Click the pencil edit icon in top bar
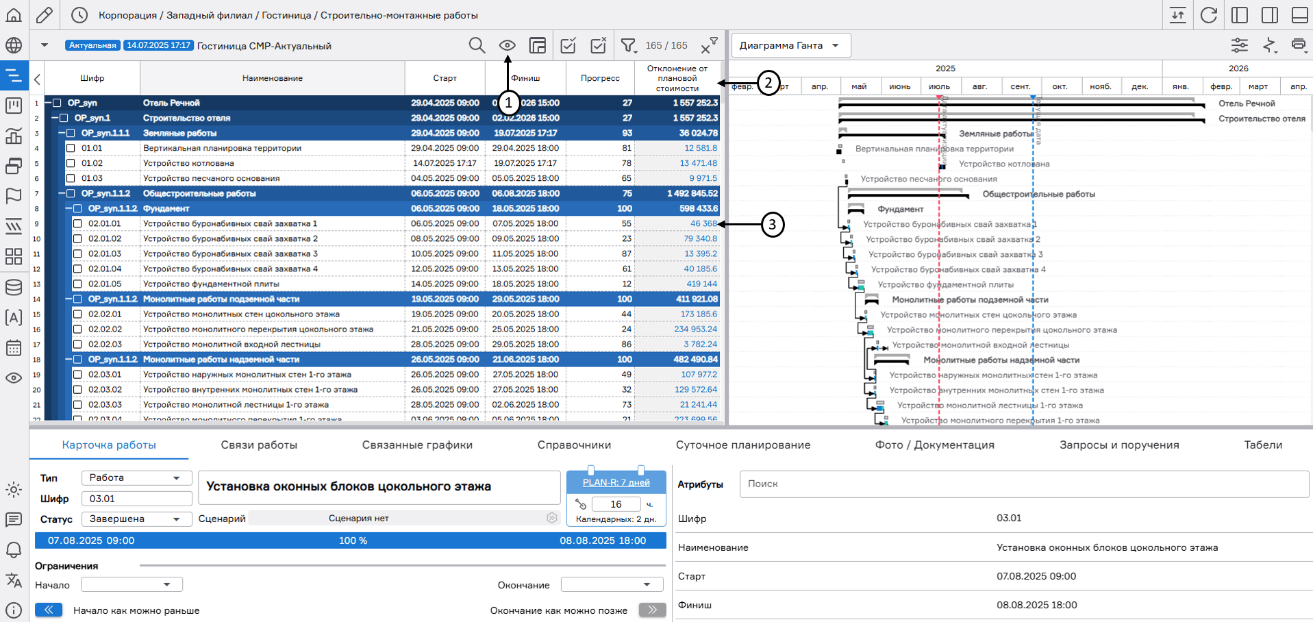The image size is (1313, 622). coord(45,15)
